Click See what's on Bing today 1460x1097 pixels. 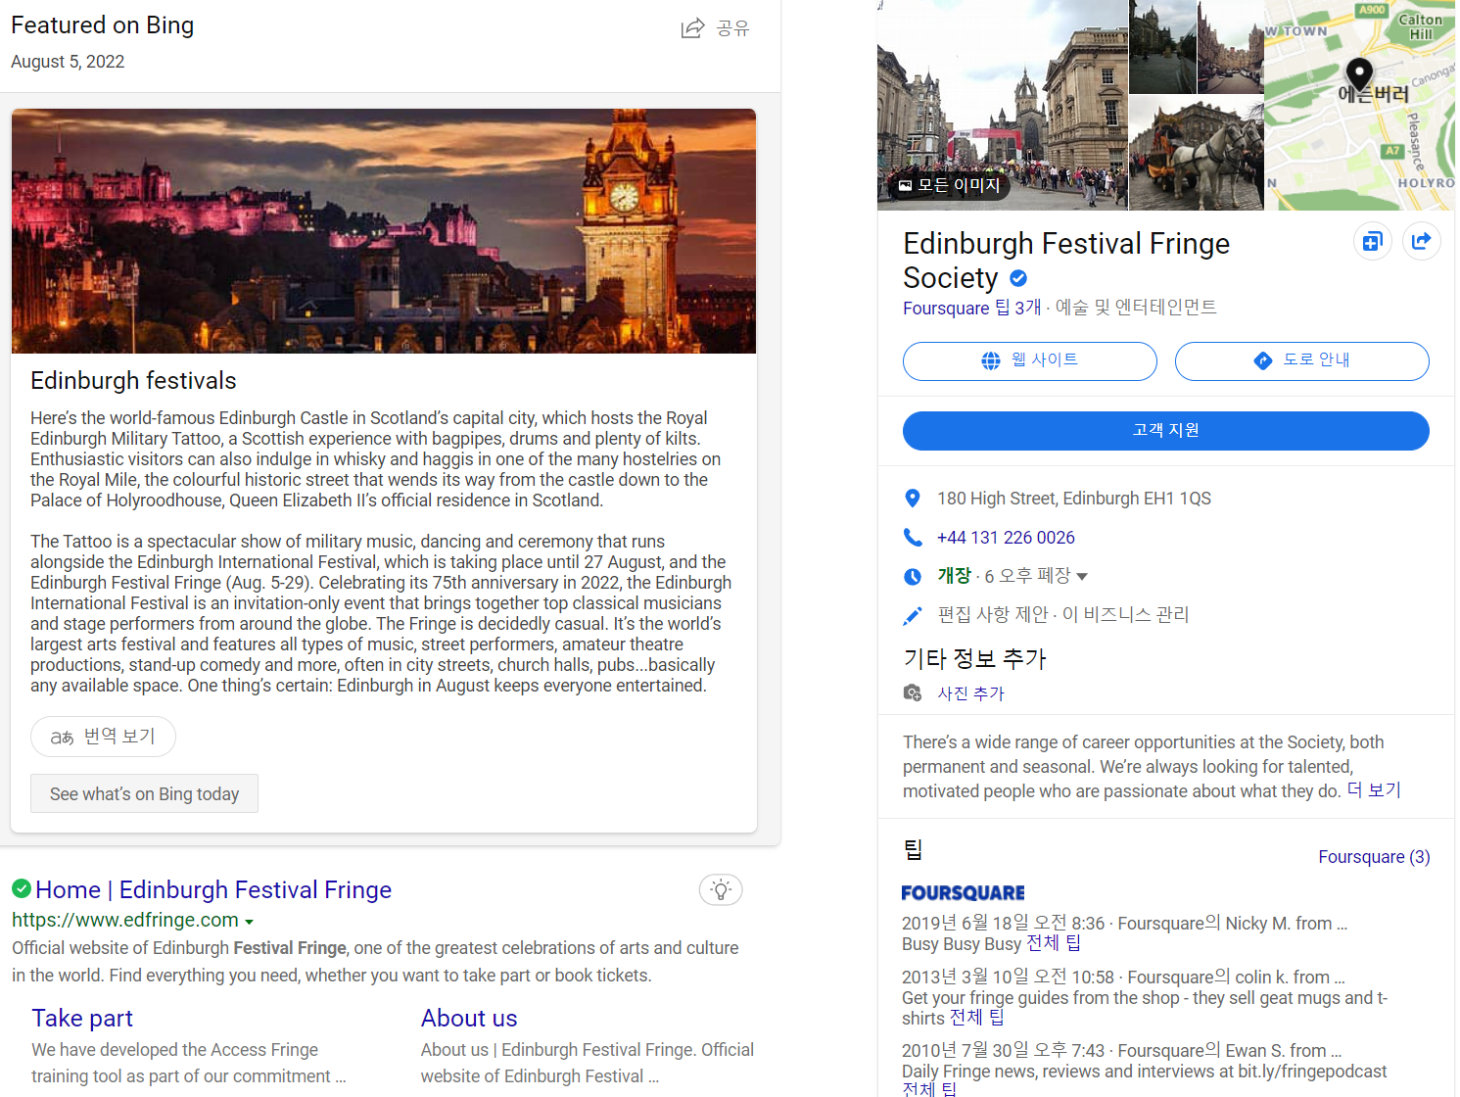(145, 793)
